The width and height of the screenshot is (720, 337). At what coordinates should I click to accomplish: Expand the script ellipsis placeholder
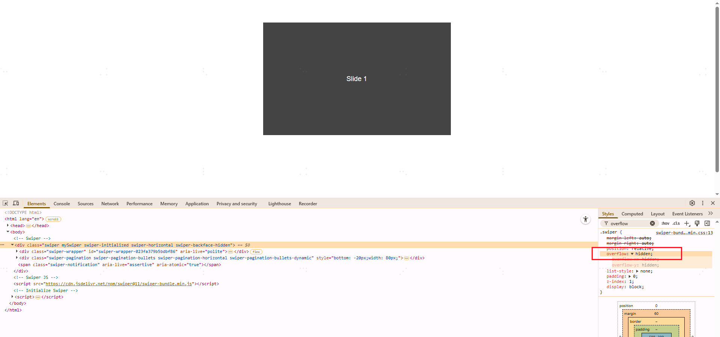[x=38, y=297]
